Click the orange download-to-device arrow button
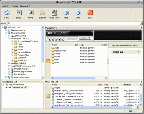144x114 pixels. 48,61
